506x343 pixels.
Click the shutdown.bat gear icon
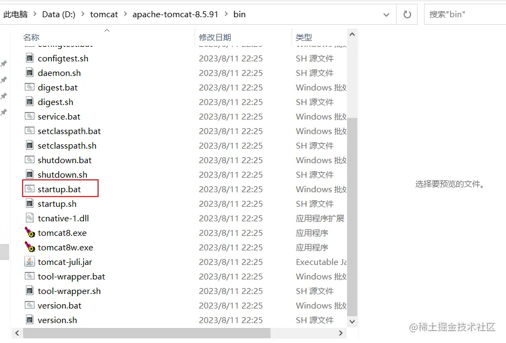point(30,160)
